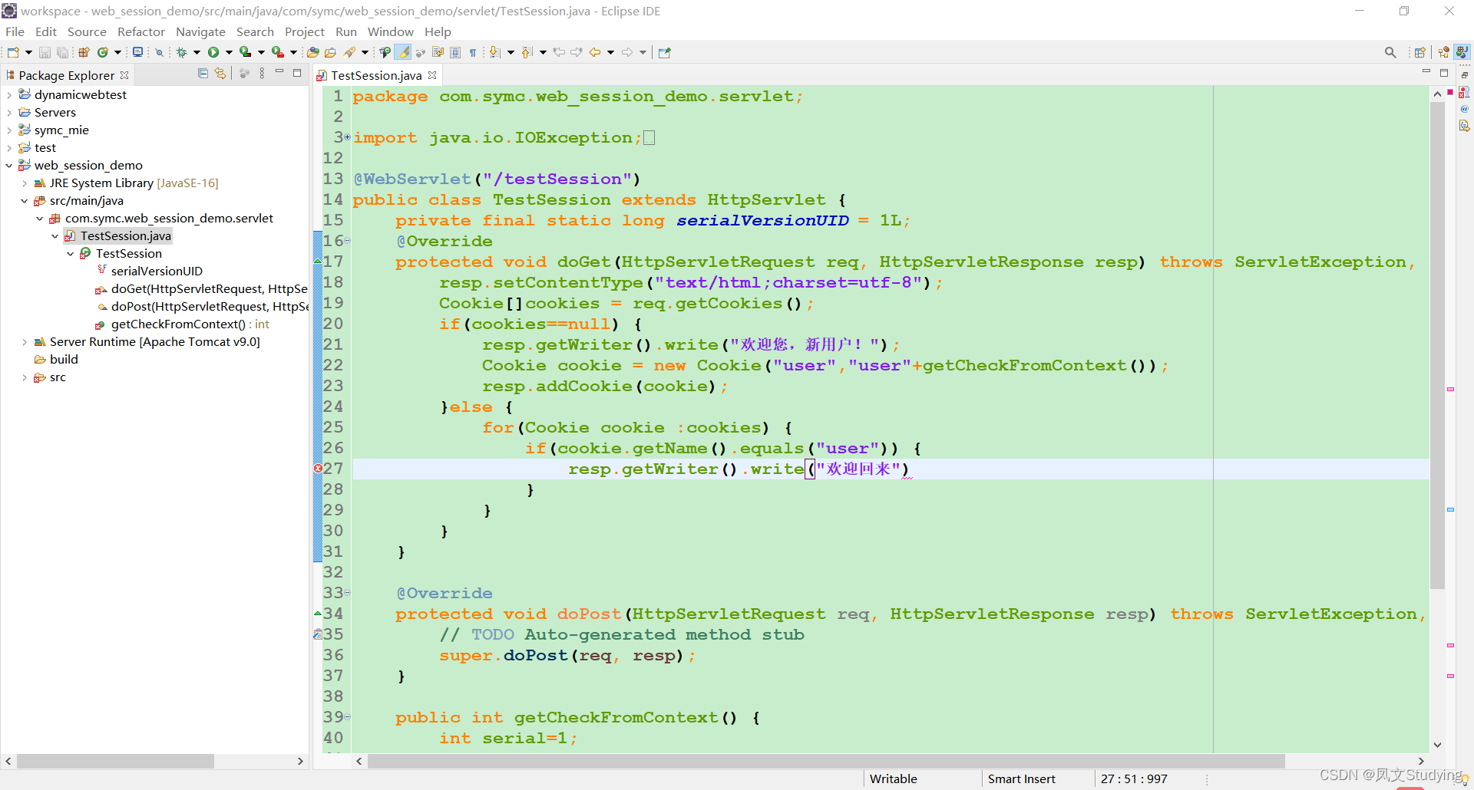Click Last Edit Location icon
The image size is (1474, 790).
[559, 52]
